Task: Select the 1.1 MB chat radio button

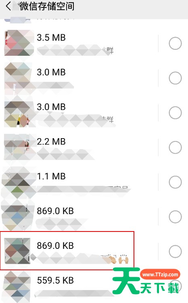Action: coord(175,182)
